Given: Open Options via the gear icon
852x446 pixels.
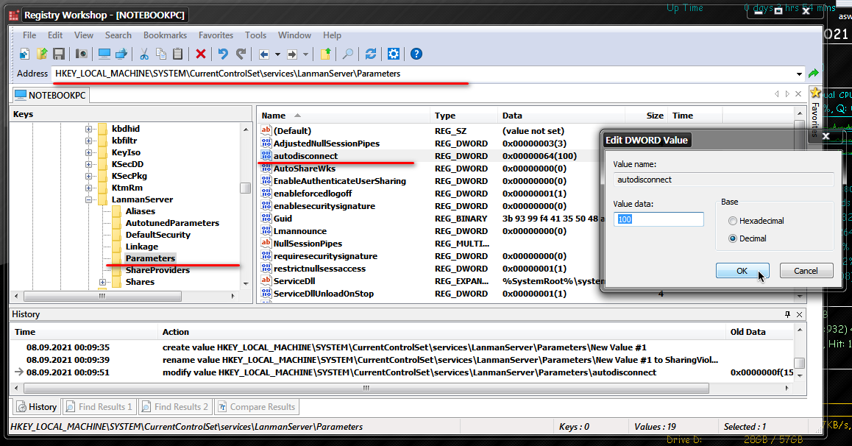Looking at the screenshot, I should [x=394, y=54].
